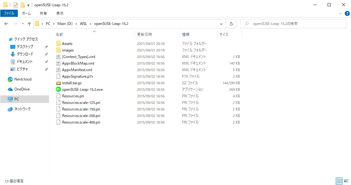Click the properties checkmark quick access icon
This screenshot has height=185, width=351.
[x=16, y=5]
